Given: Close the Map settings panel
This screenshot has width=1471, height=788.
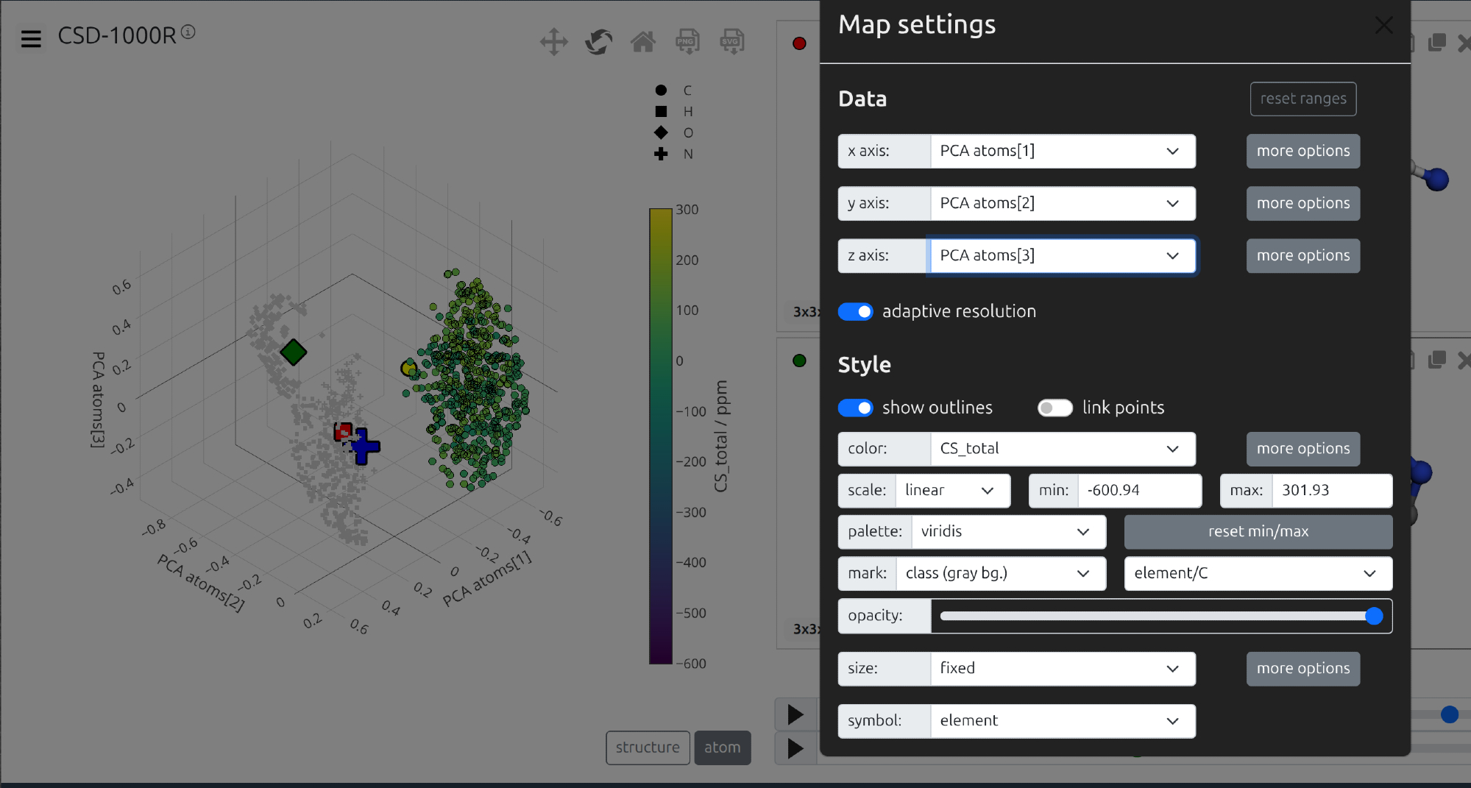Looking at the screenshot, I should (x=1383, y=26).
